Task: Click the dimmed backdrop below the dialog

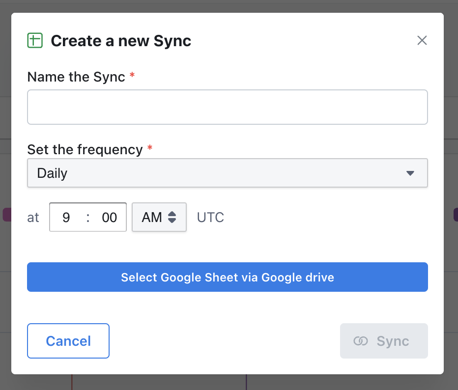Action: pyautogui.click(x=229, y=383)
